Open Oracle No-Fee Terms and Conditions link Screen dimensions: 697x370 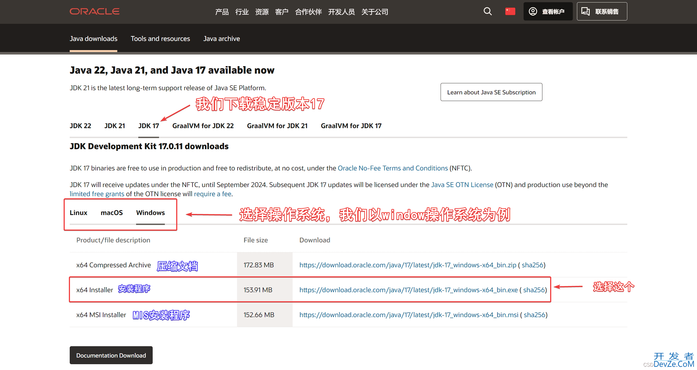coord(393,168)
